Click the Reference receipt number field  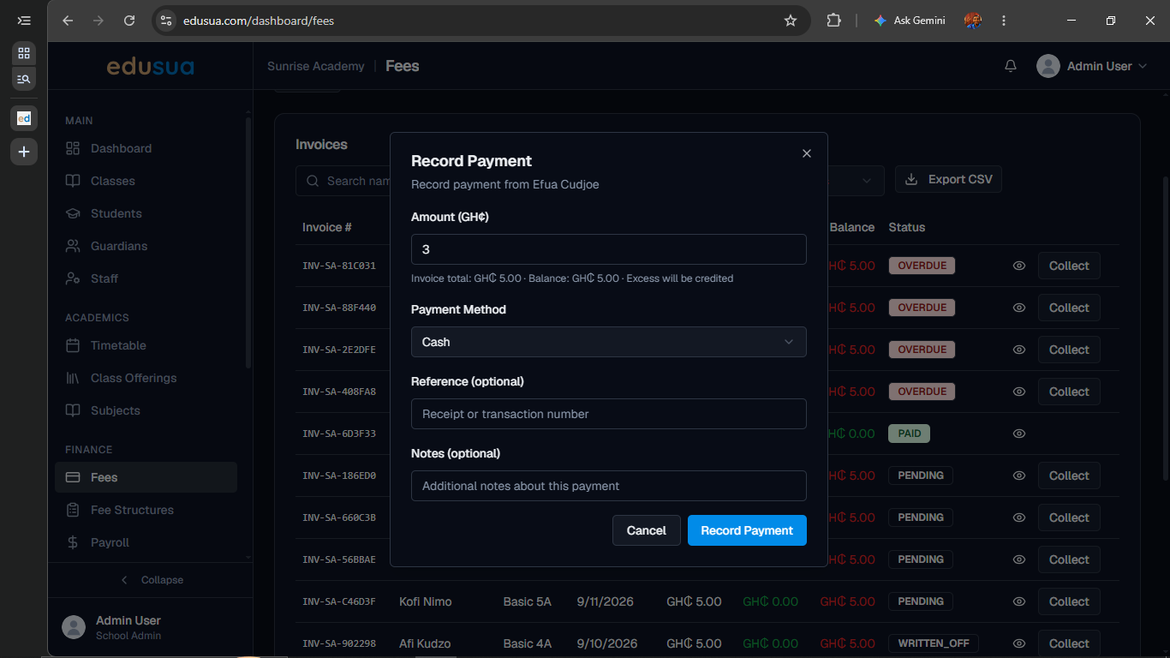click(x=609, y=414)
